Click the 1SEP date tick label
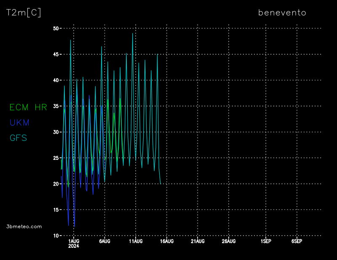The image size is (337, 260). (x=266, y=241)
